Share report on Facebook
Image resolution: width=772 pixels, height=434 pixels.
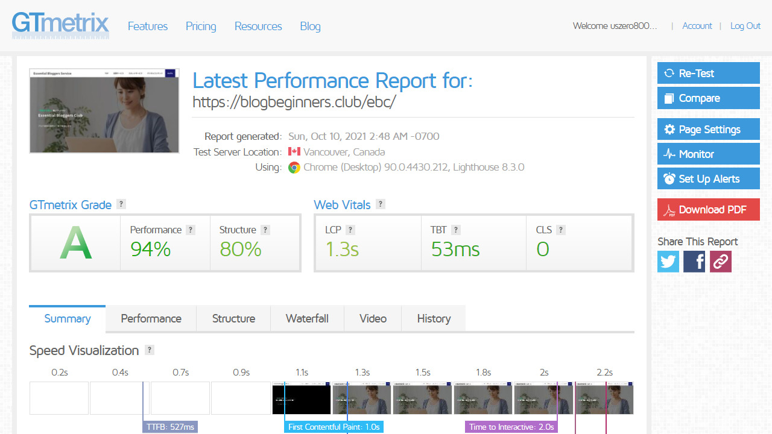pos(694,262)
